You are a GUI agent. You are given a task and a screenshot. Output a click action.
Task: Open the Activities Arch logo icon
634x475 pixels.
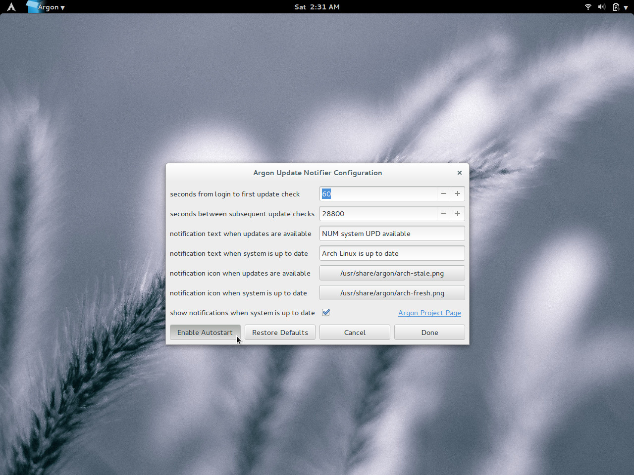[x=11, y=7]
